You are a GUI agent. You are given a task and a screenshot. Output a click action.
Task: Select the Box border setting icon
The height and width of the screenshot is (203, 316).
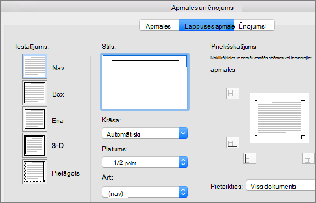pyautogui.click(x=35, y=93)
